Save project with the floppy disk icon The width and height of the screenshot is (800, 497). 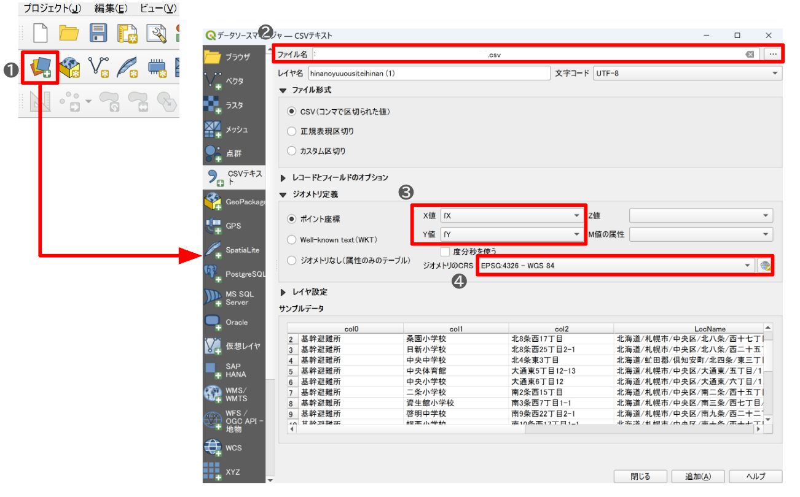click(x=98, y=34)
